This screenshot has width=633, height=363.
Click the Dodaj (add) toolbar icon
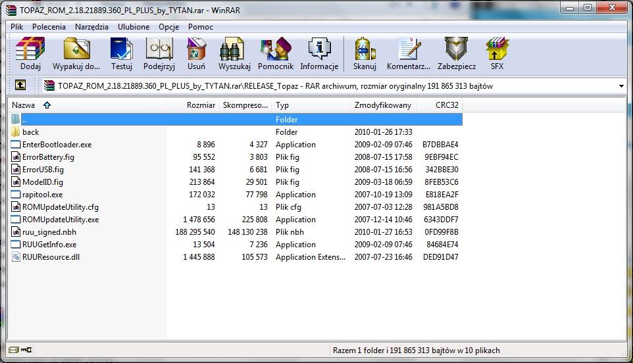click(x=30, y=49)
